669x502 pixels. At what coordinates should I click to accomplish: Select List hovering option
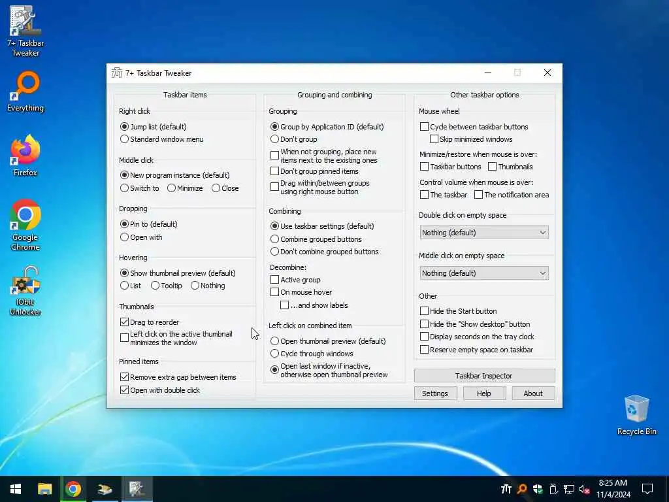131,286
